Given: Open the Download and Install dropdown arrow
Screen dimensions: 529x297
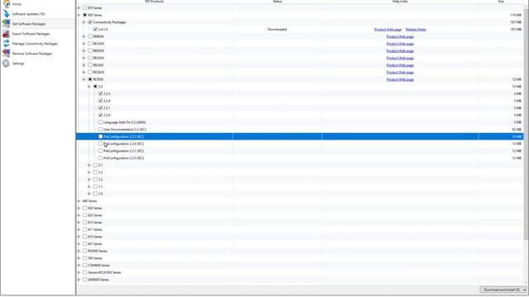Looking at the screenshot, I should coord(525,290).
